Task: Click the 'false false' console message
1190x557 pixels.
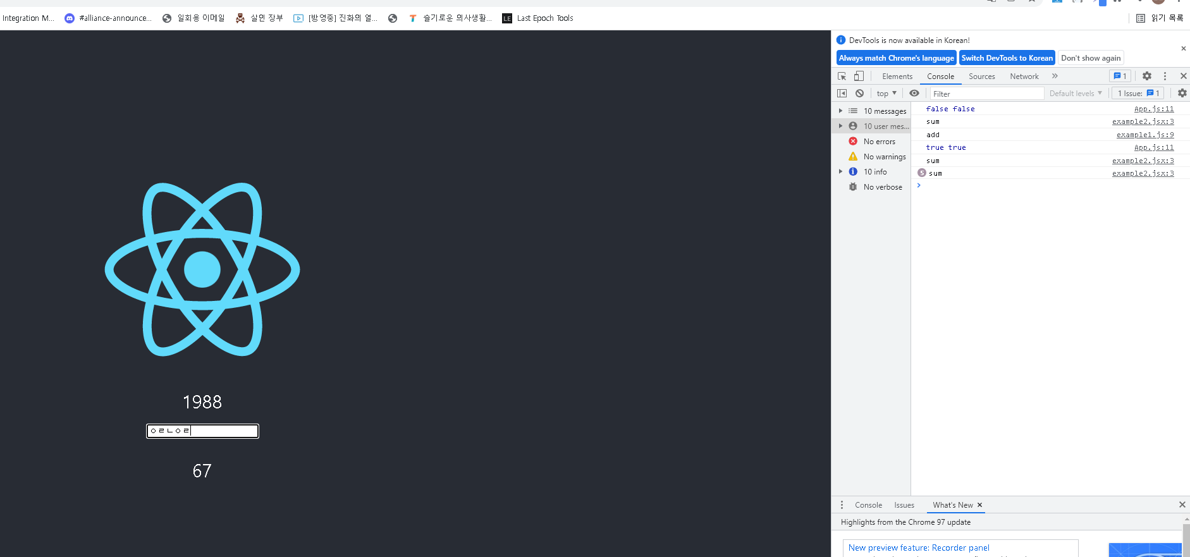Action: (950, 109)
